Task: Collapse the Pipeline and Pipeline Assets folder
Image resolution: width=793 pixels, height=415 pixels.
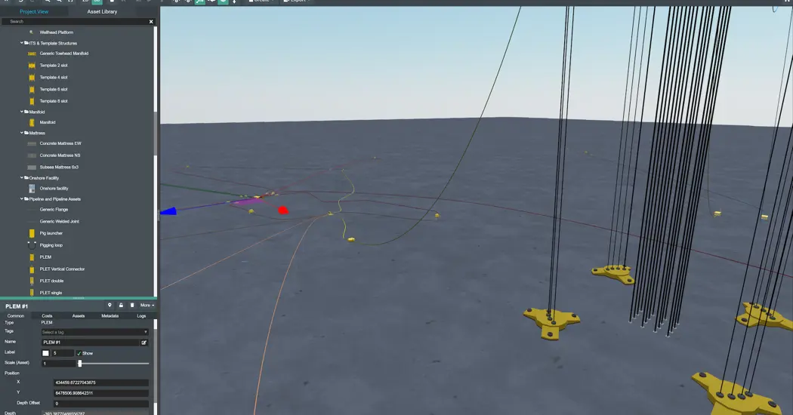Action: 23,199
